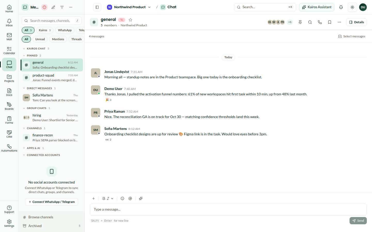
Task: Search within the general channel
Action: pos(310,22)
